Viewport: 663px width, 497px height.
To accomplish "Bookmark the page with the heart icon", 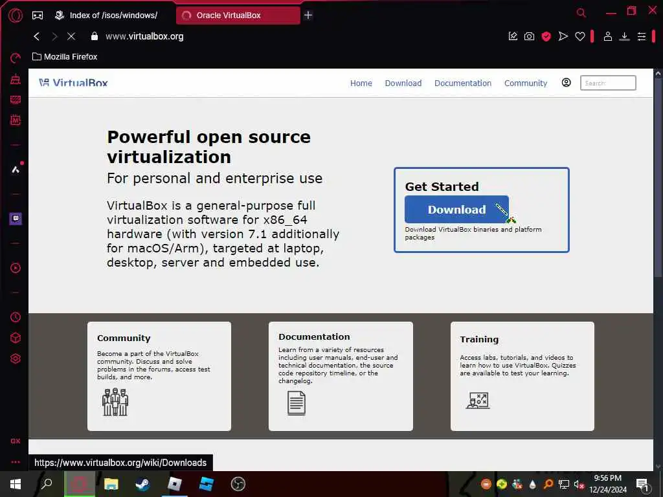I will [x=579, y=36].
